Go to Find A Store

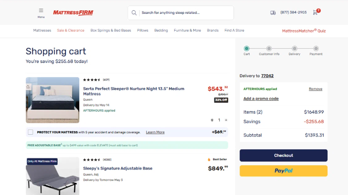(234, 31)
